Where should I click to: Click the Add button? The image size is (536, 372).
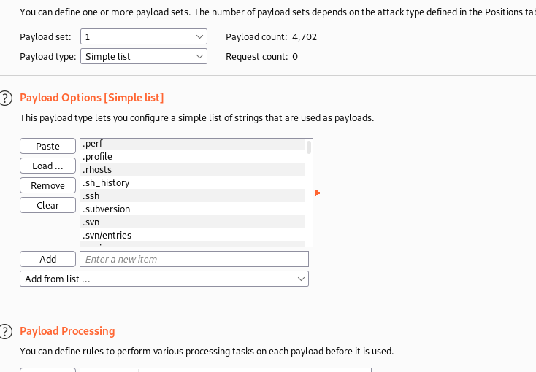click(47, 259)
